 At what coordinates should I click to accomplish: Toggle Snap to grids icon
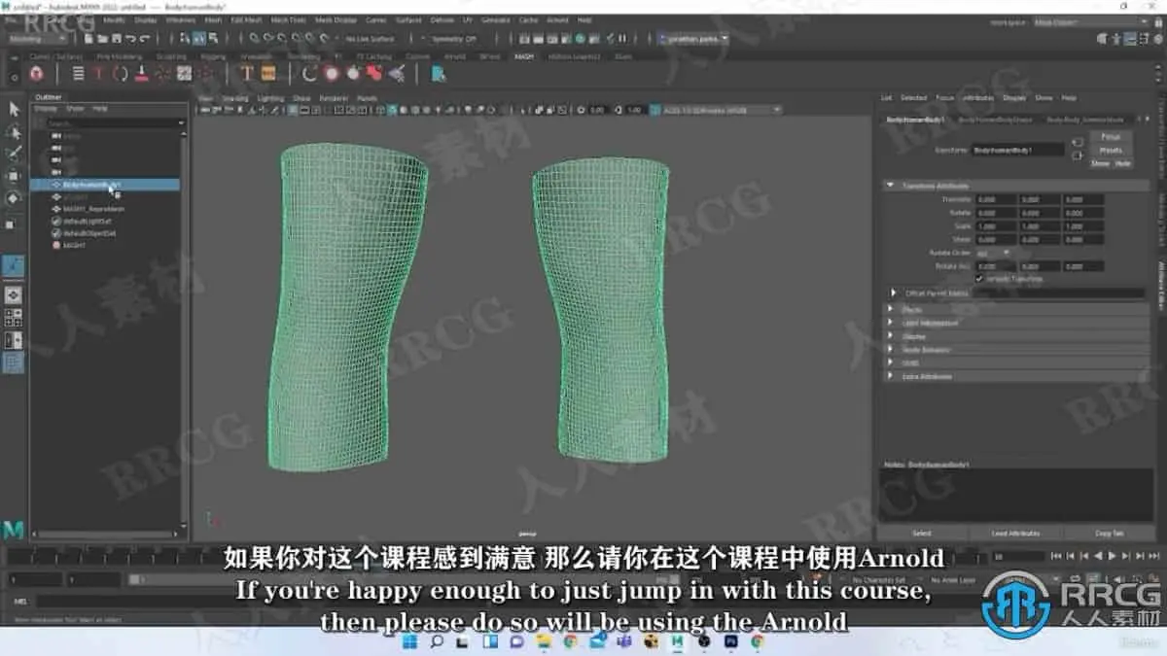[253, 38]
